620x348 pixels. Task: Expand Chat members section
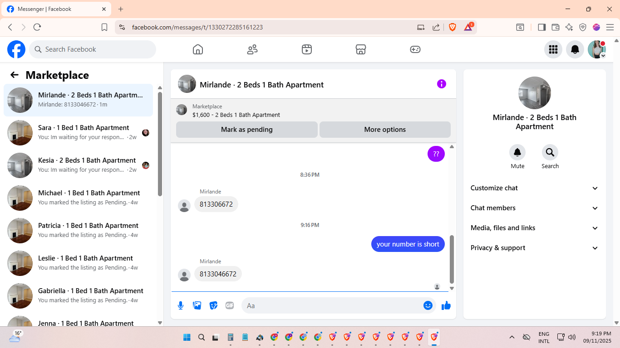point(535,208)
